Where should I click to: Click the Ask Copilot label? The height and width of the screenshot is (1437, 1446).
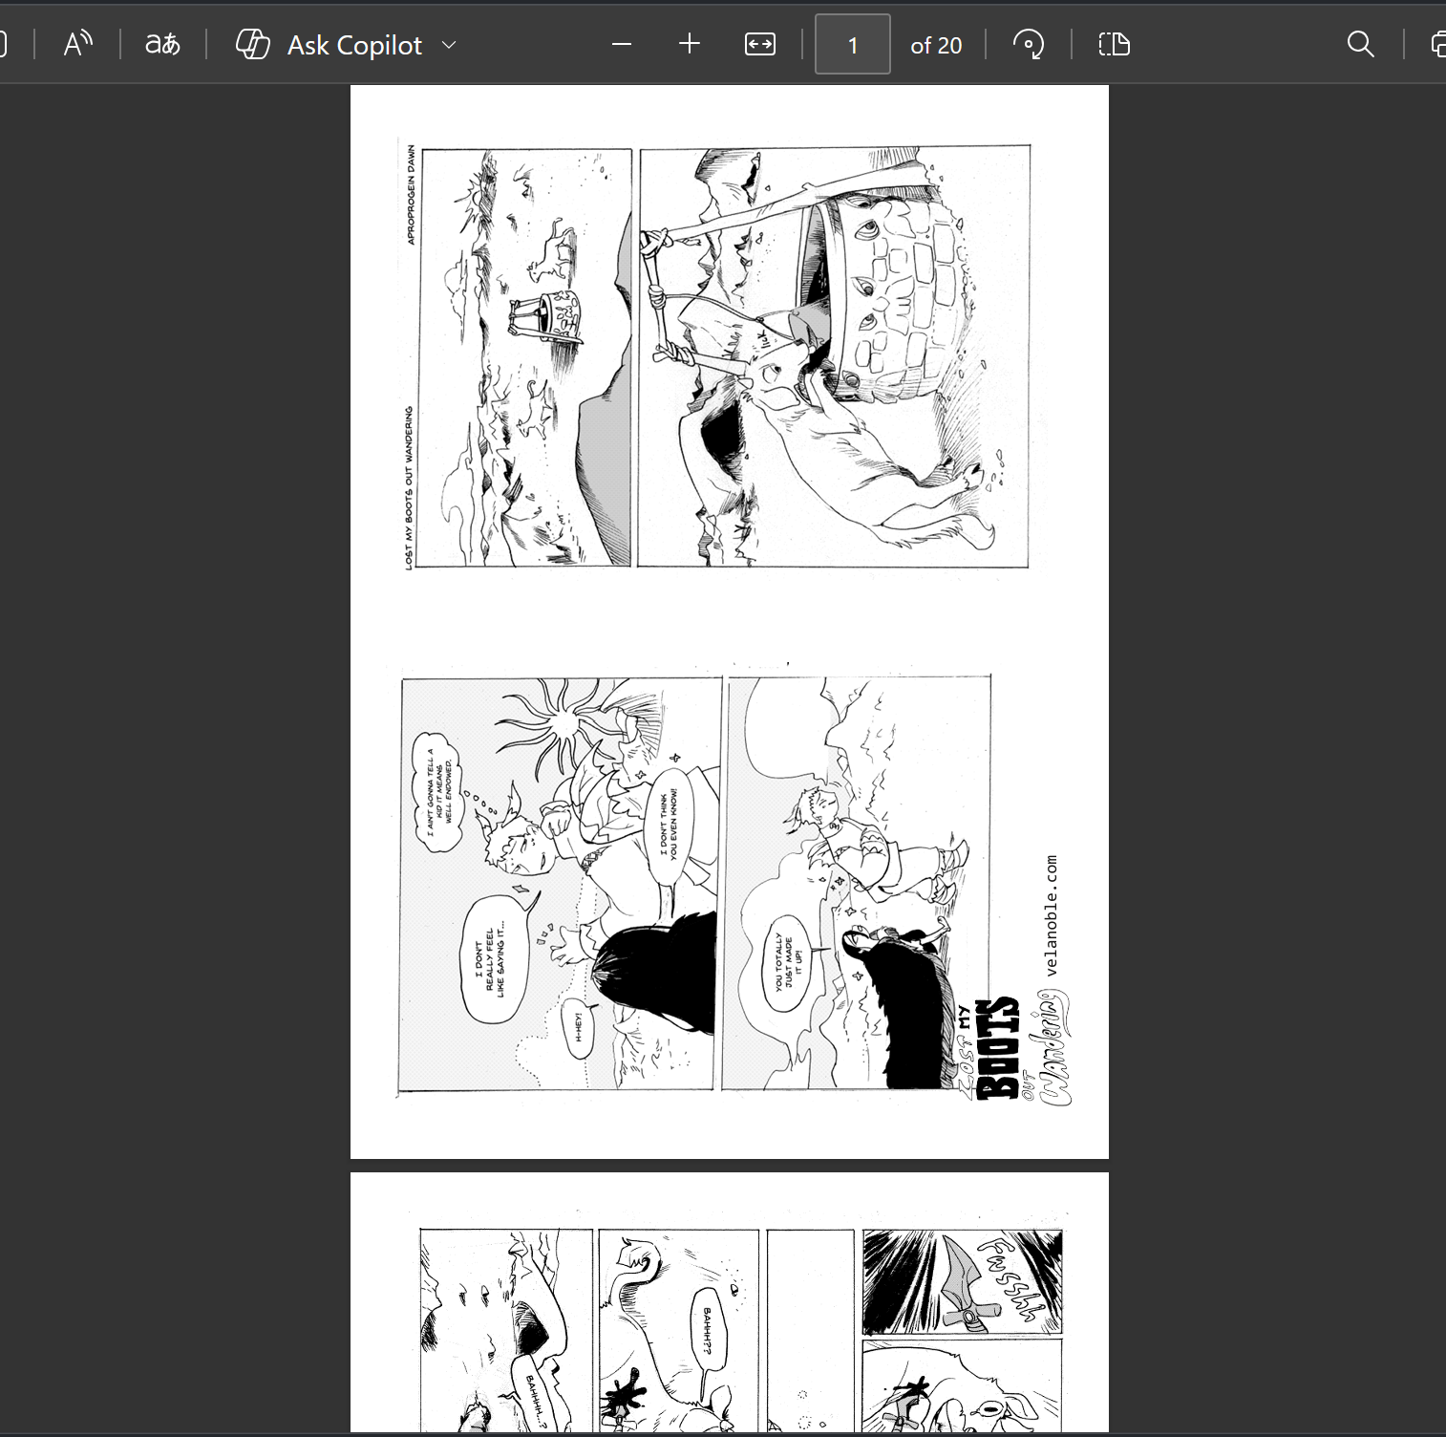click(x=354, y=45)
